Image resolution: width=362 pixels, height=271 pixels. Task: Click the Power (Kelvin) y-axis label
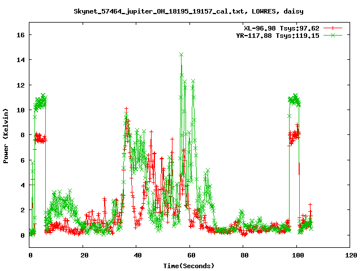6,135
